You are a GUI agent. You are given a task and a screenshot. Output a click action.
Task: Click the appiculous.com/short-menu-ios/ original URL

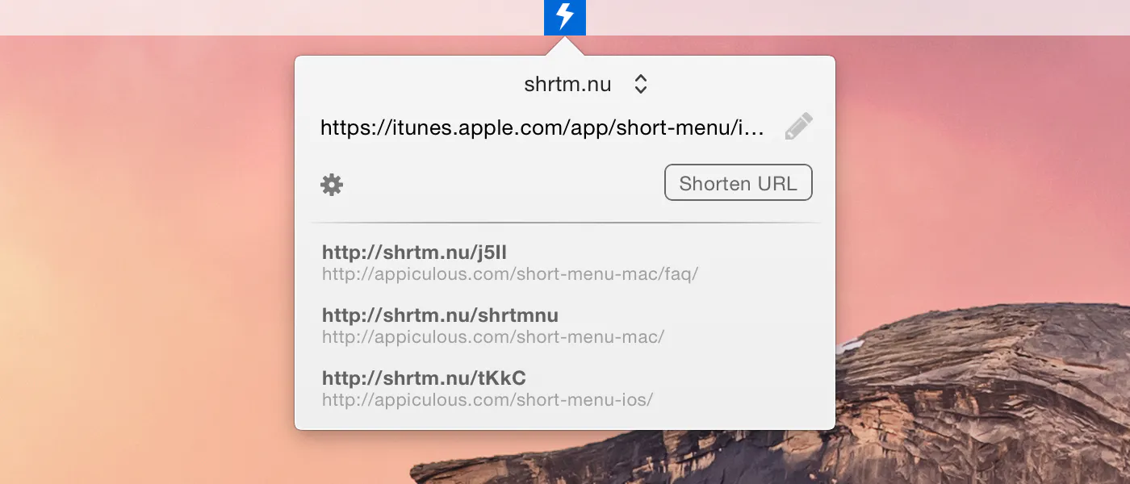[488, 399]
